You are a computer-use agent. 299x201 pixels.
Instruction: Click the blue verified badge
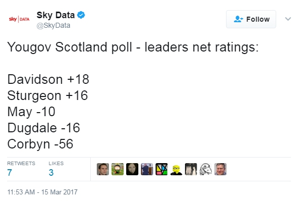click(x=81, y=15)
